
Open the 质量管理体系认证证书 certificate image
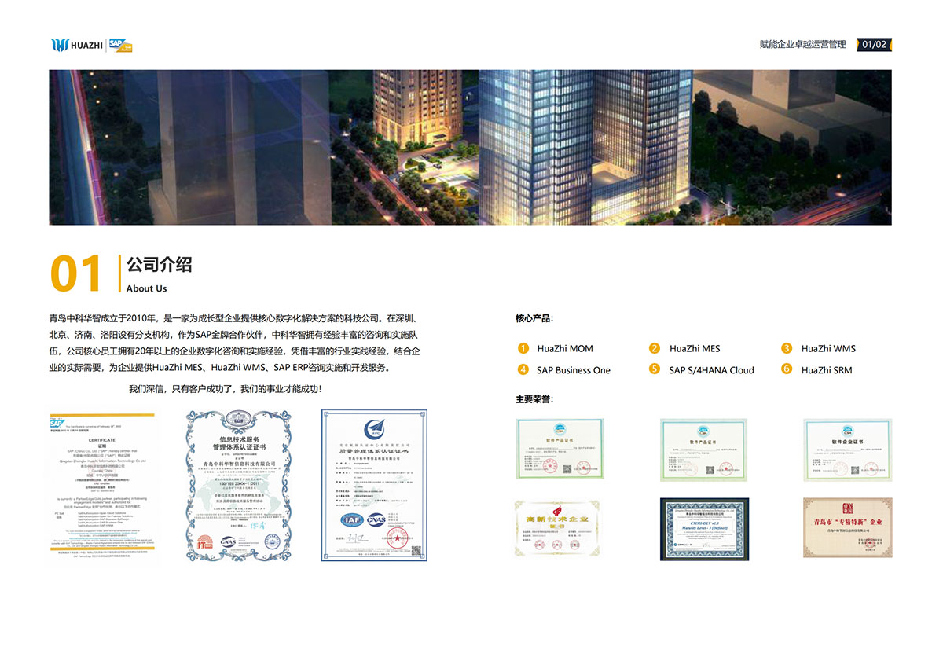pyautogui.click(x=373, y=485)
